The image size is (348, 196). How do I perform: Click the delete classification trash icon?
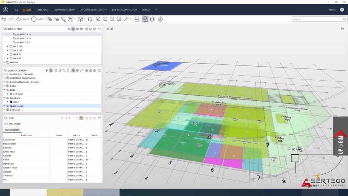[x=68, y=70]
